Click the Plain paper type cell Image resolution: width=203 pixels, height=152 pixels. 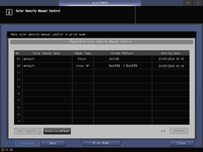(x=83, y=59)
